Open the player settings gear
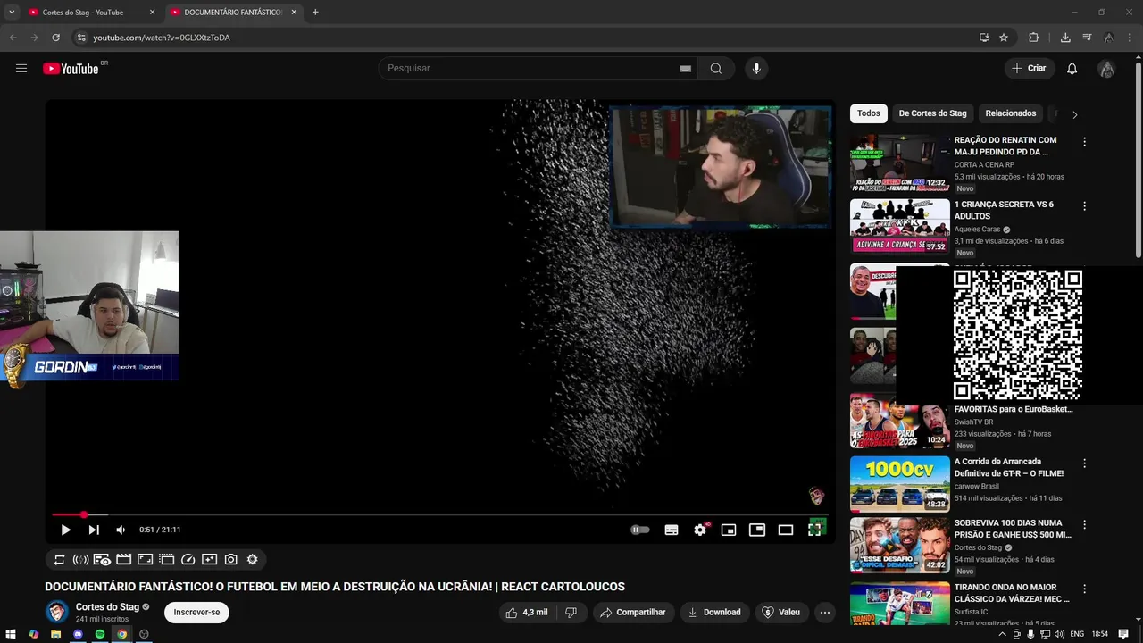 coord(700,530)
